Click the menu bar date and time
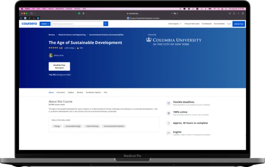The height and width of the screenshot is (167, 265). point(236,9)
